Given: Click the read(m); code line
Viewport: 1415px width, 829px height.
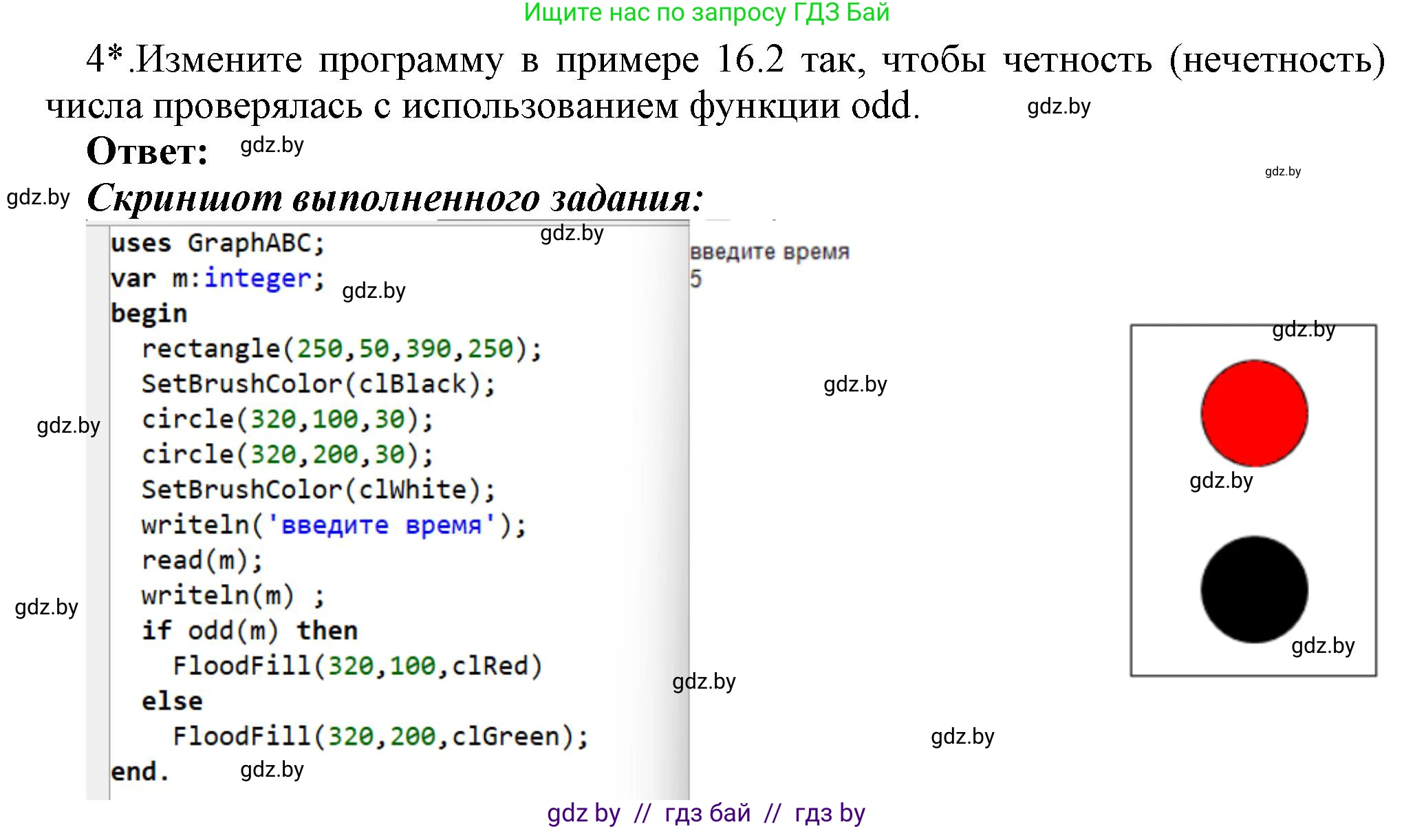Looking at the screenshot, I should (x=202, y=560).
